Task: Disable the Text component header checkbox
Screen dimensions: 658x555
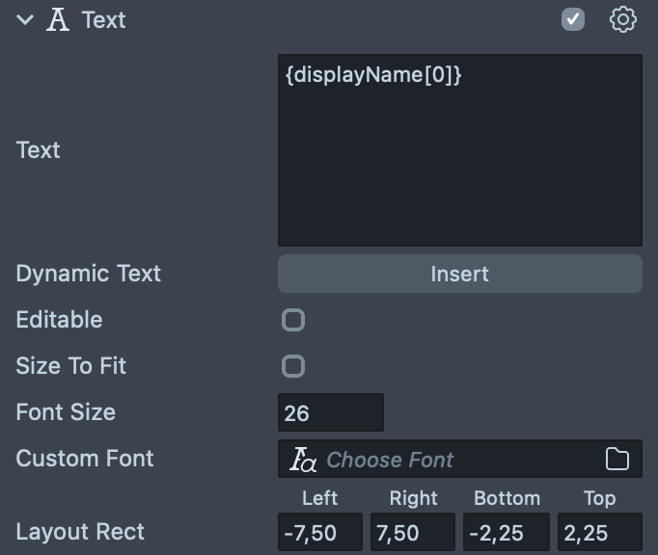Action: 573,19
